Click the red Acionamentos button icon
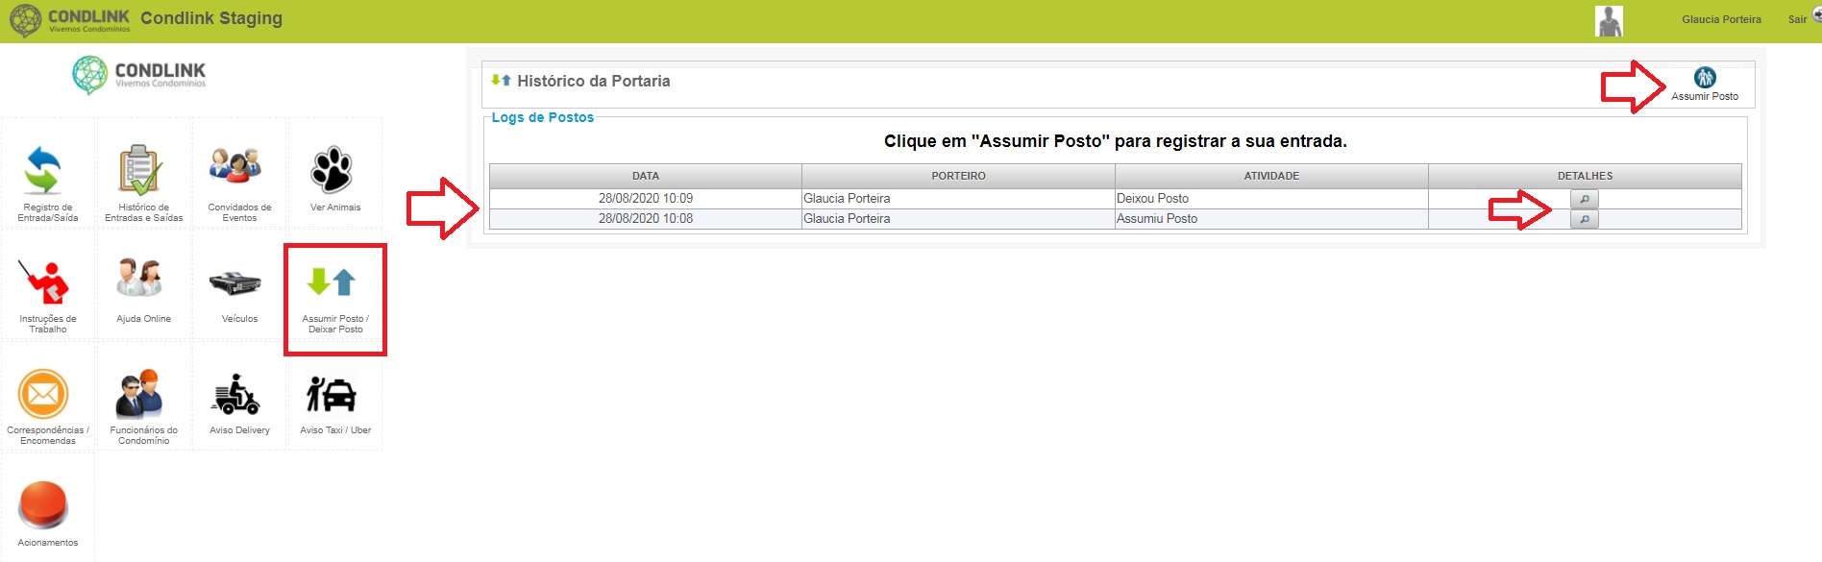The image size is (1822, 562). pyautogui.click(x=44, y=504)
